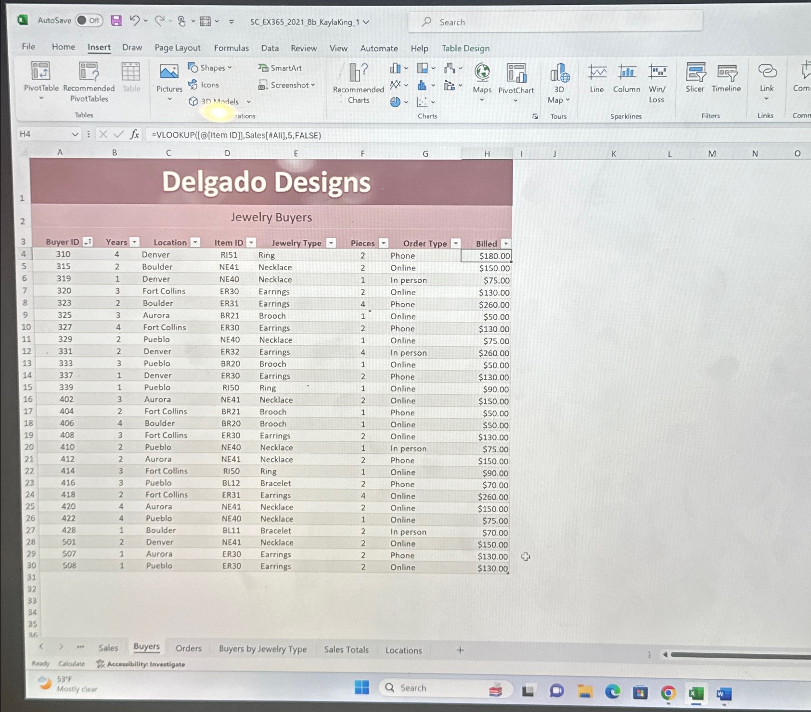Open the Screenshot dropdown

pyautogui.click(x=287, y=85)
